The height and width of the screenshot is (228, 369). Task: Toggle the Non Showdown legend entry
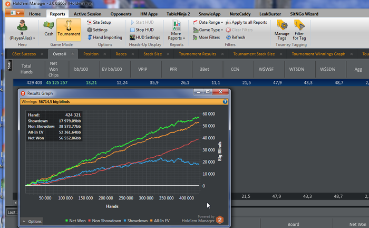[x=104, y=221]
